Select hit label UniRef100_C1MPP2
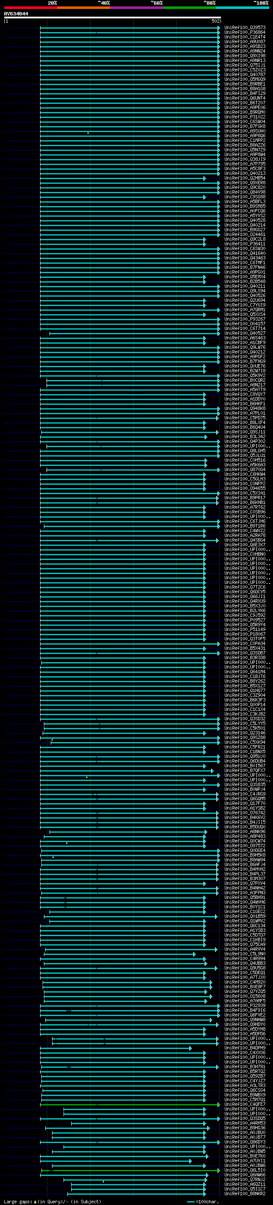Screen dimensions: 273x1205 click(245, 140)
